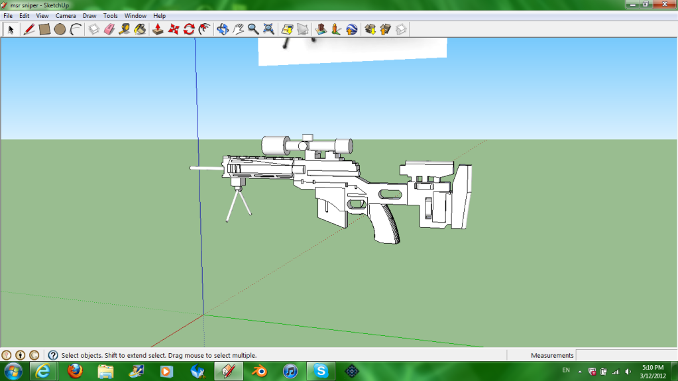Image resolution: width=678 pixels, height=381 pixels.
Task: Show hidden system tray icons
Action: [x=580, y=372]
